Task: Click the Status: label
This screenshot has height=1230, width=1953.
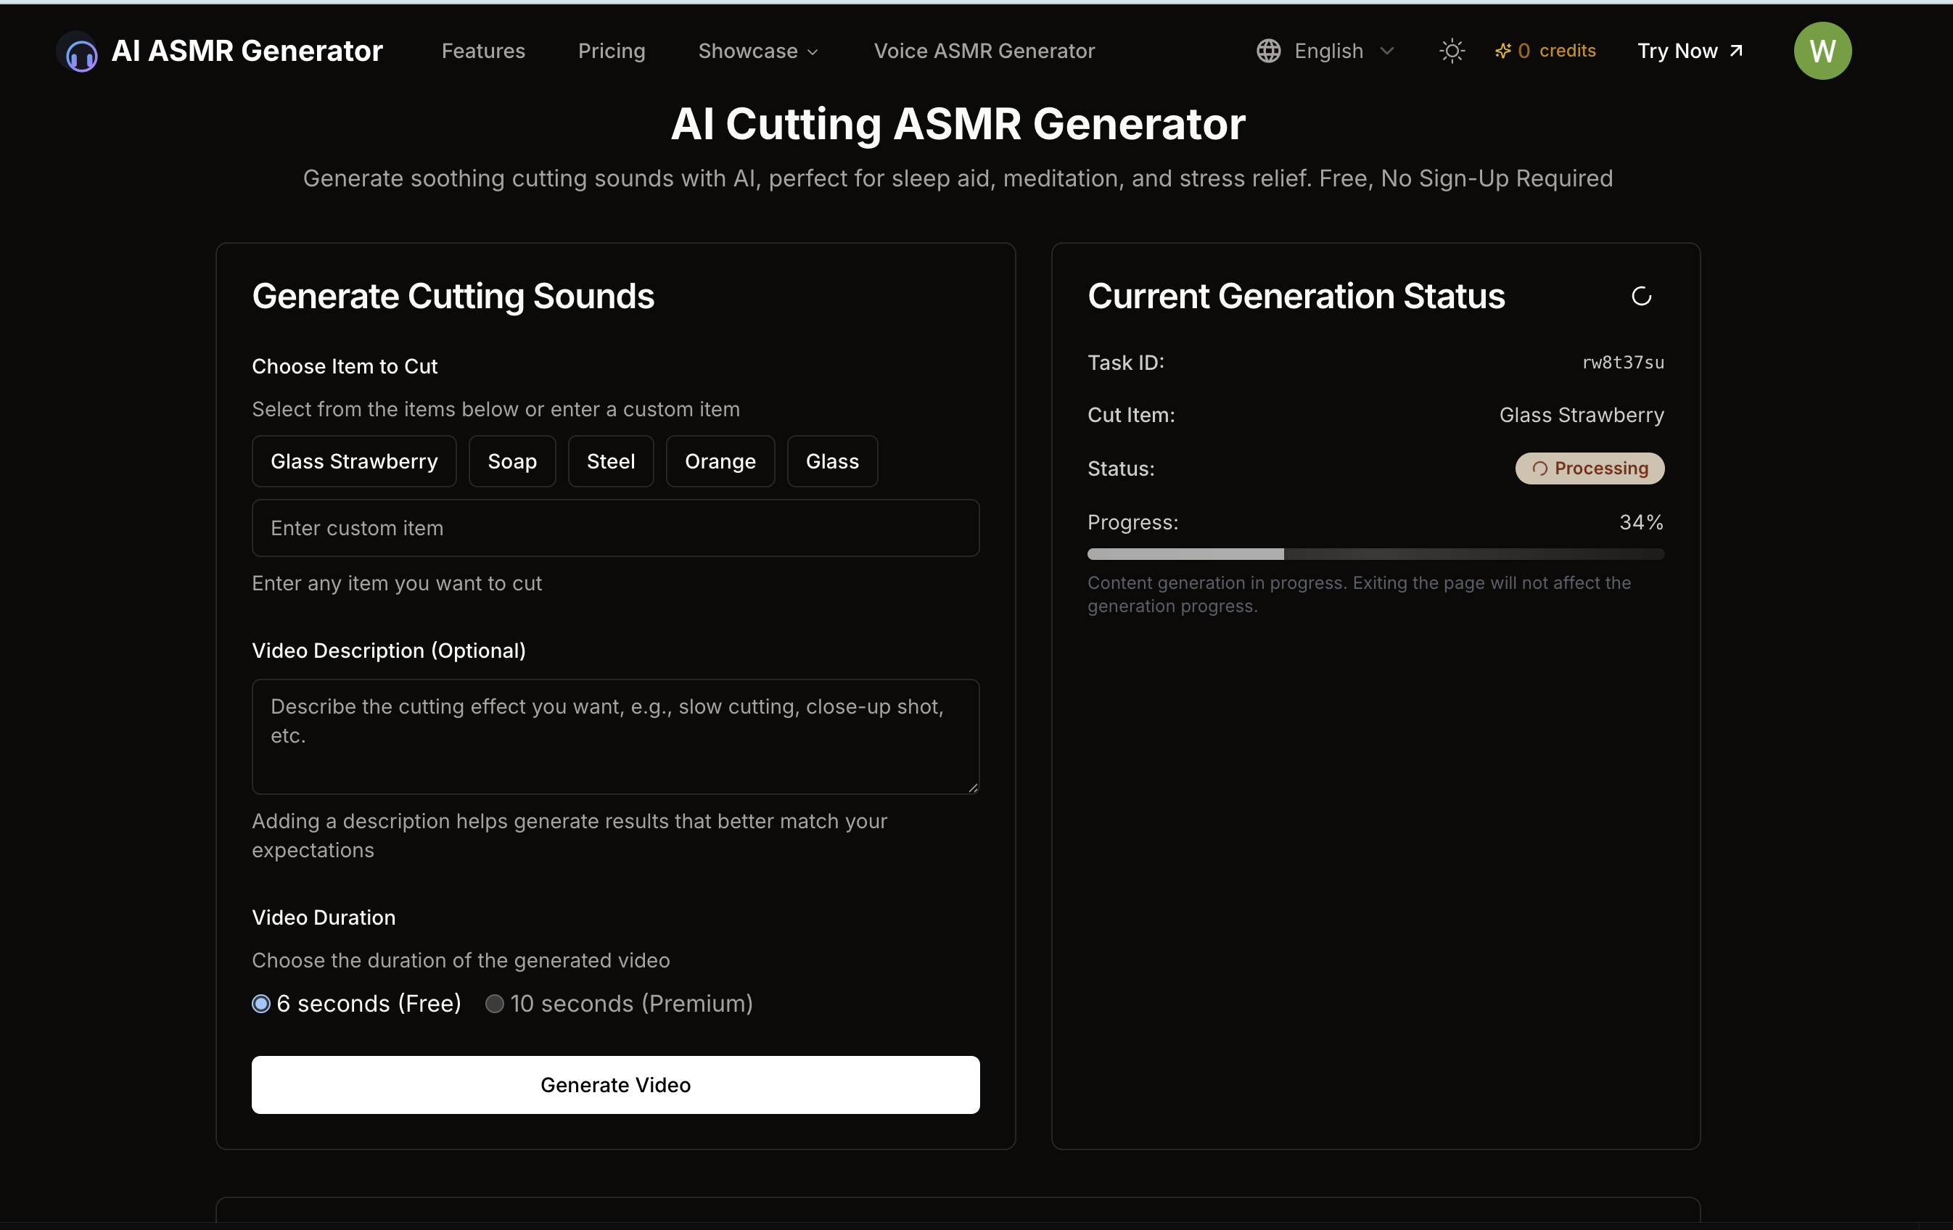Action: [1121, 469]
